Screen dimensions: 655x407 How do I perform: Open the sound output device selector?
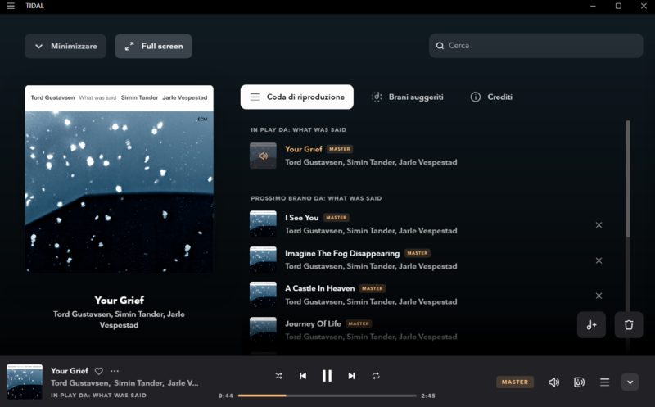tap(580, 382)
